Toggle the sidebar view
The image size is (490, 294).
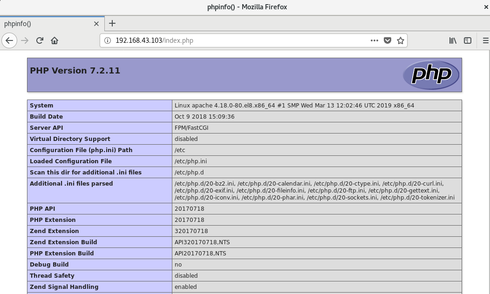(468, 40)
